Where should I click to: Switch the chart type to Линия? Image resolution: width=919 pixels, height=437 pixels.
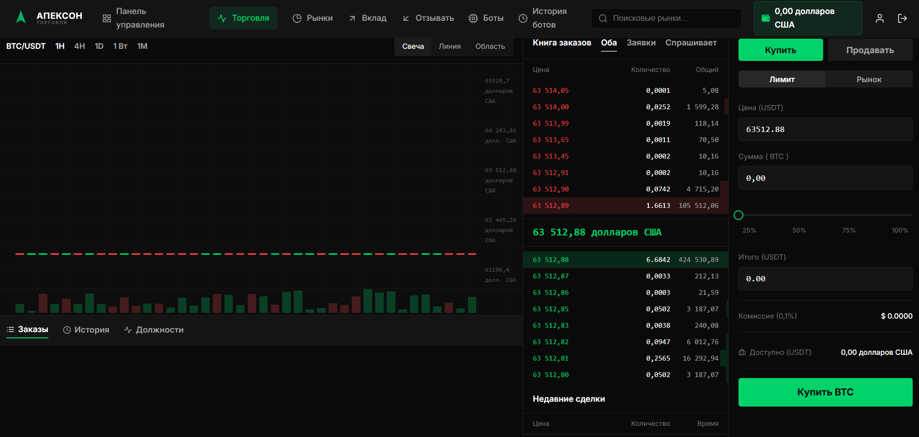450,46
